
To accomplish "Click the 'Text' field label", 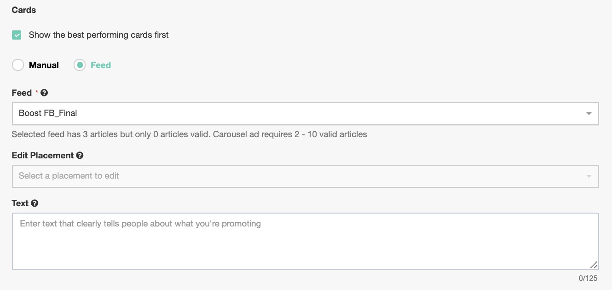I will [x=20, y=203].
